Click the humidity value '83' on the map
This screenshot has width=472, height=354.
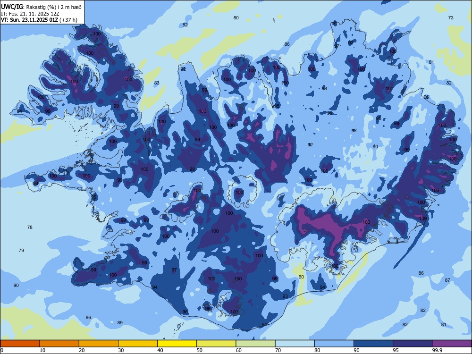point(157,83)
